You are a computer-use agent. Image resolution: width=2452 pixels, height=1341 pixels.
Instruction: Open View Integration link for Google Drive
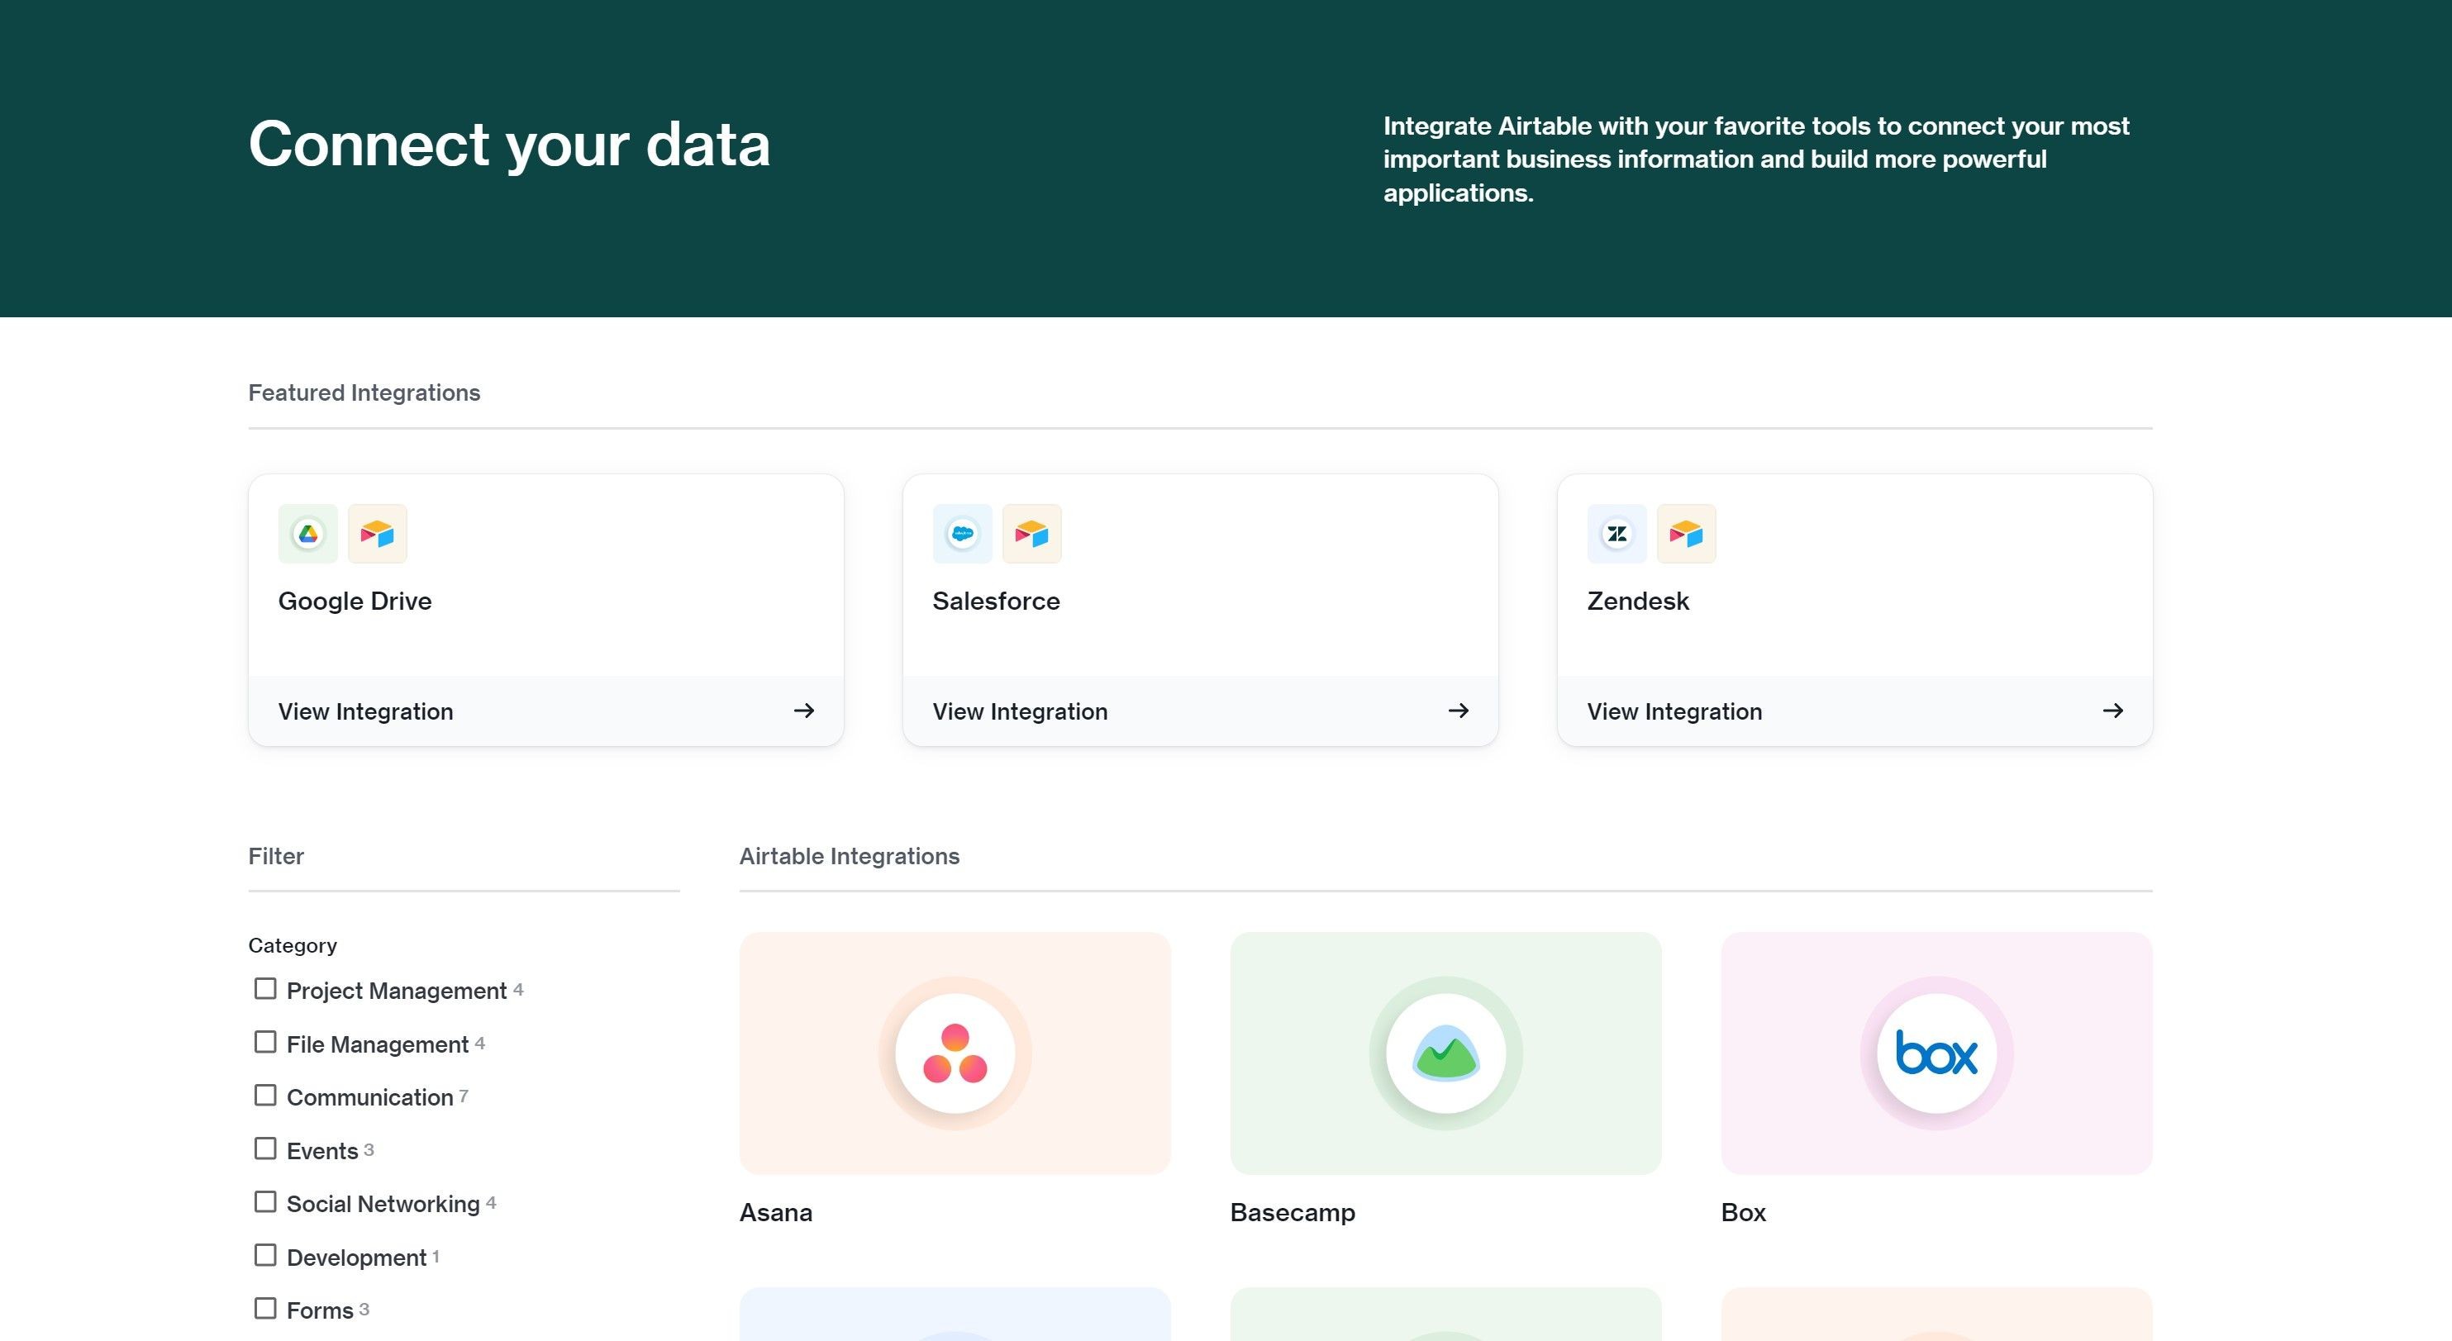545,711
